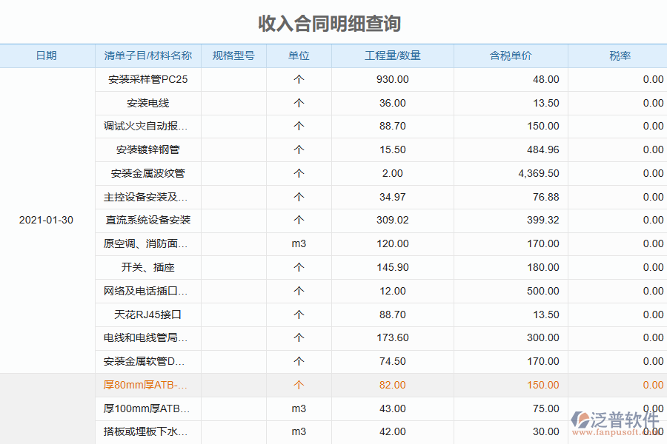Click the 规格型号 column header
This screenshot has height=444, width=667.
pyautogui.click(x=233, y=55)
